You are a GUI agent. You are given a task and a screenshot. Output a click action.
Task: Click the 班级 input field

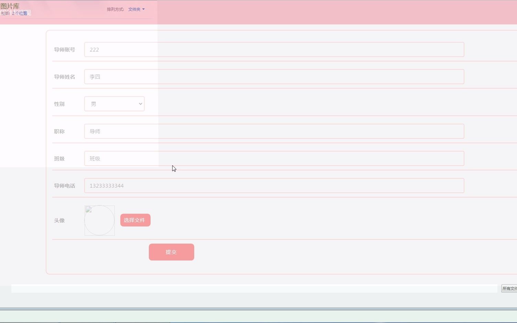(274, 158)
